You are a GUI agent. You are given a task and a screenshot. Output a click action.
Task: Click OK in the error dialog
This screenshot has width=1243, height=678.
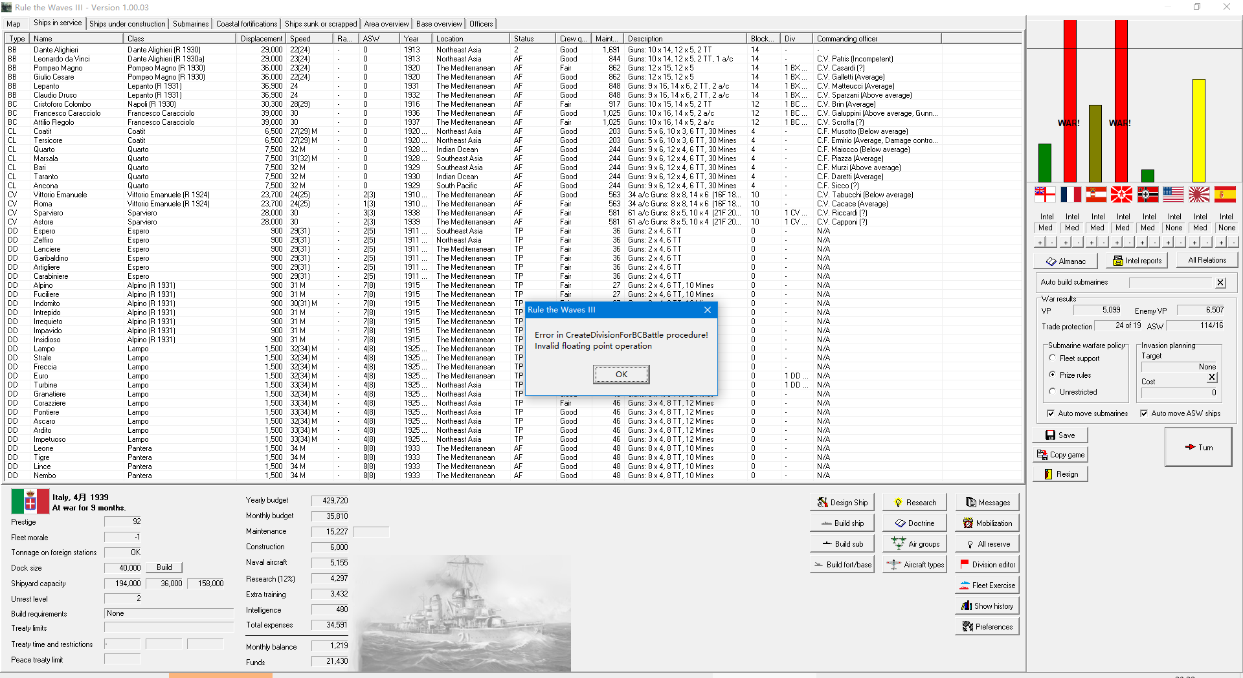(621, 374)
